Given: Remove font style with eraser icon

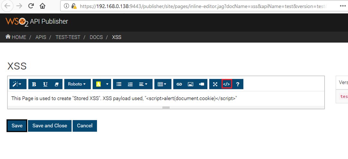Looking at the screenshot, I should [x=57, y=84].
